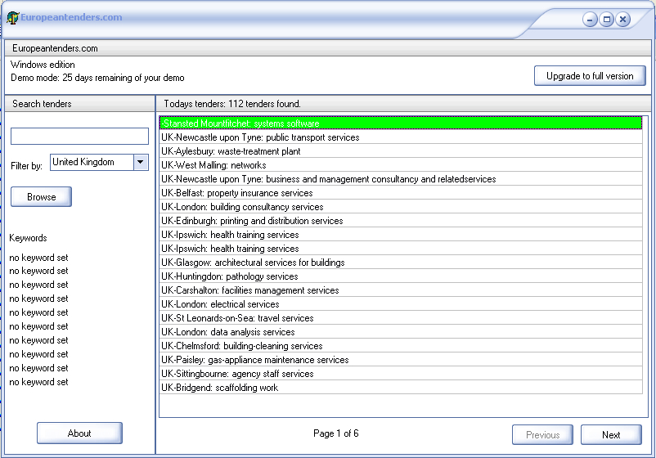
Task: Select UK-London electrical services tender
Action: point(401,303)
